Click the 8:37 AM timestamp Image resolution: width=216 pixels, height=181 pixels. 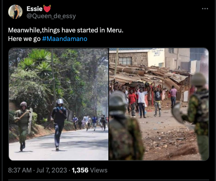[20, 170]
